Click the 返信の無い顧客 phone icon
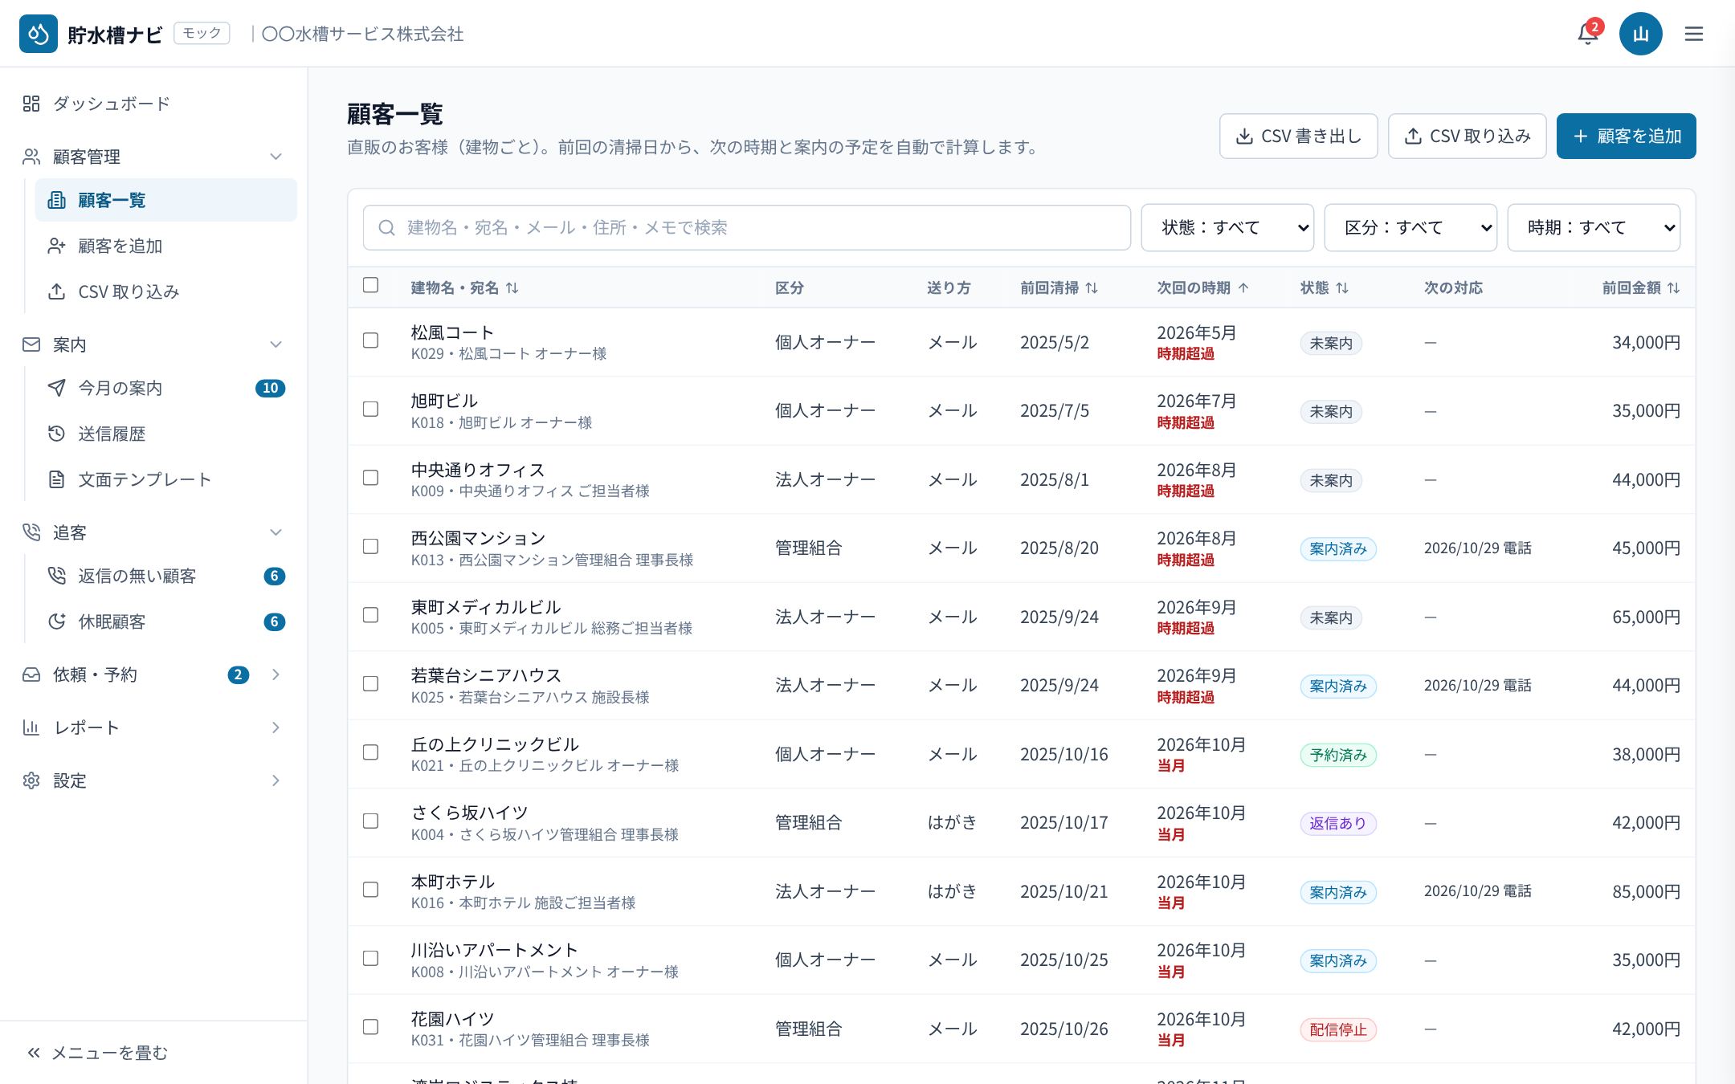The image size is (1735, 1084). pyautogui.click(x=56, y=576)
